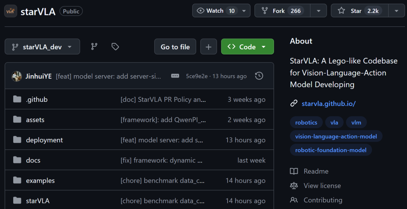Open '[fix] framework: dynamic' commit message

coord(161,160)
